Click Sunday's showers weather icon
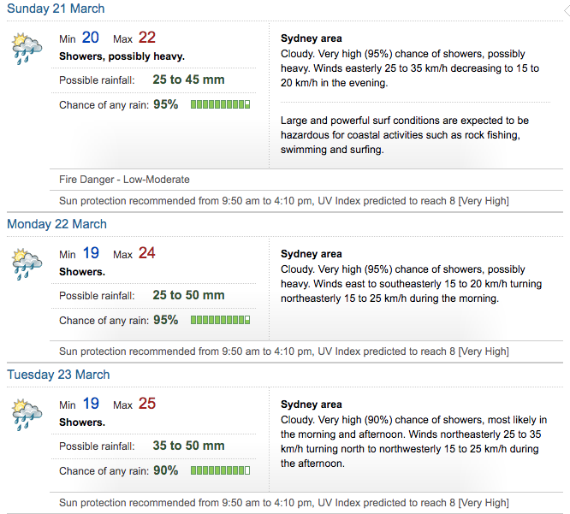570x514 pixels. [27, 49]
